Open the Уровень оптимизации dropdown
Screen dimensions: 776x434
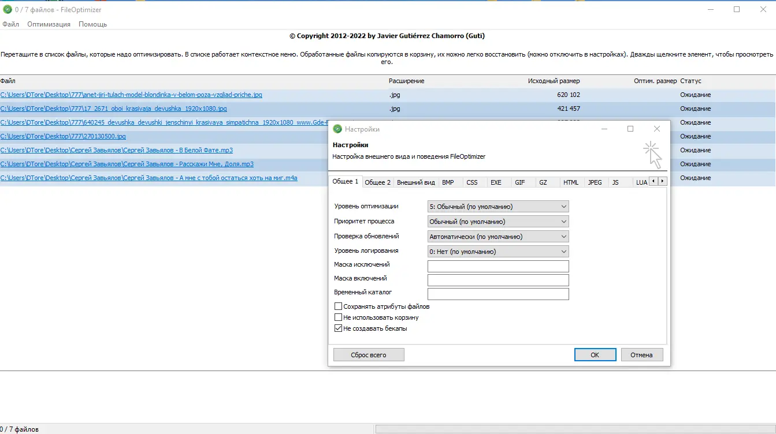point(498,206)
